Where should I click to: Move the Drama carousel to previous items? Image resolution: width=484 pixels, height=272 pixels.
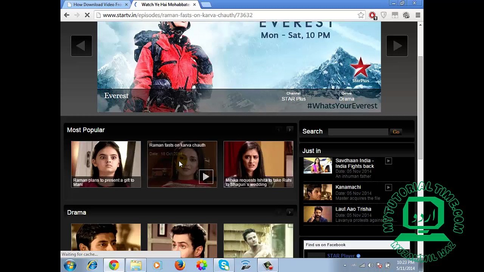[x=279, y=212]
